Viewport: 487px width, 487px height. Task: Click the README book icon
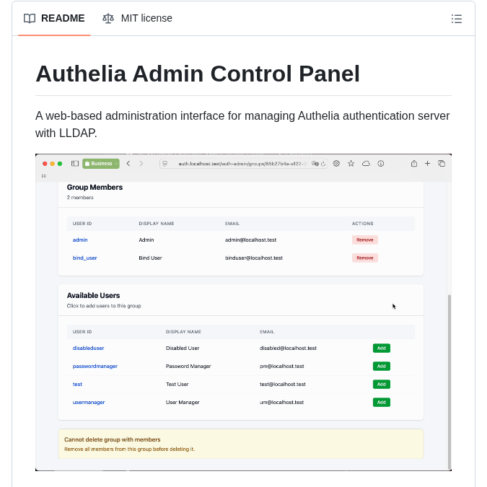[x=30, y=19]
